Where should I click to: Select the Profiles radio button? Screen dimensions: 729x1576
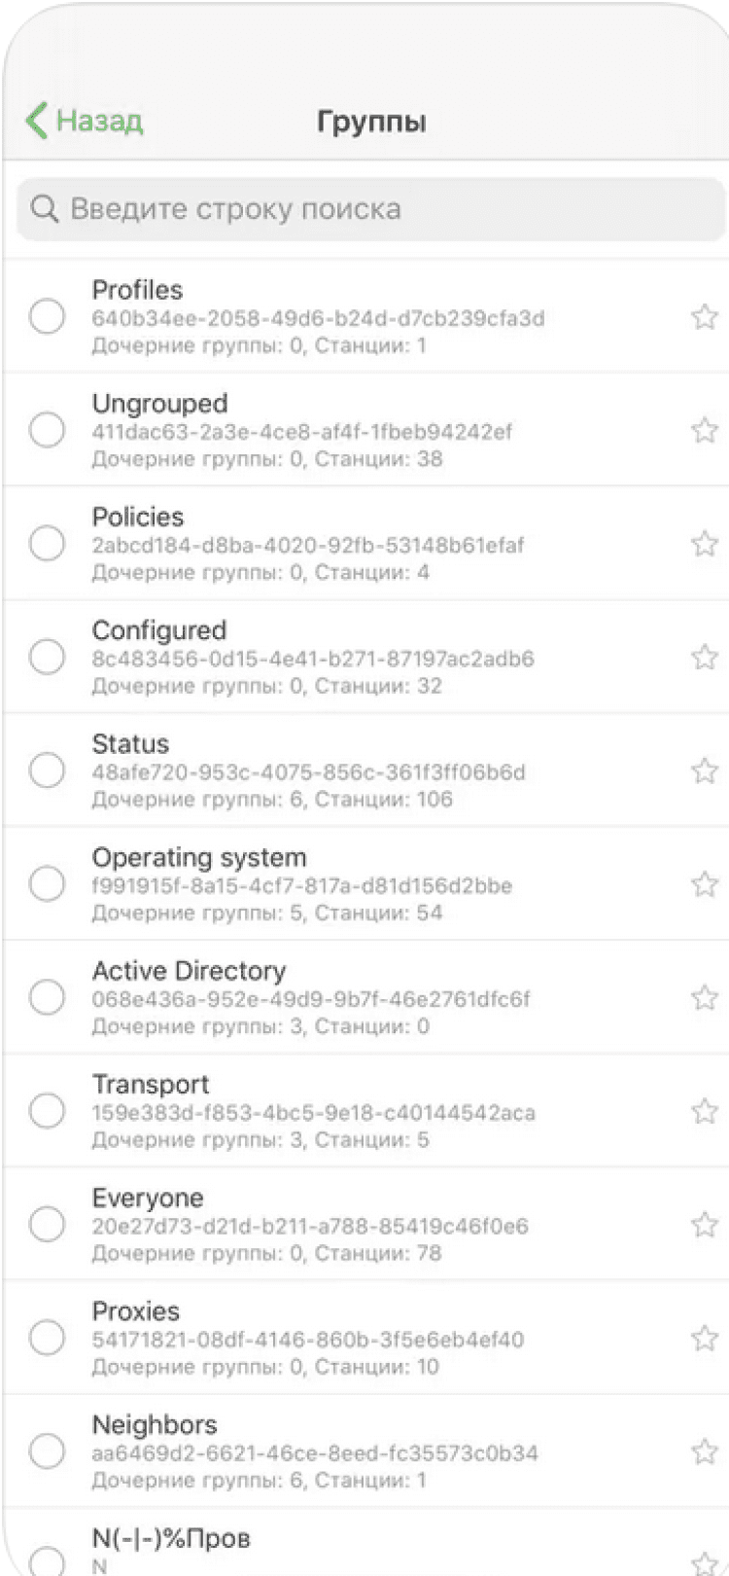pos(47,316)
